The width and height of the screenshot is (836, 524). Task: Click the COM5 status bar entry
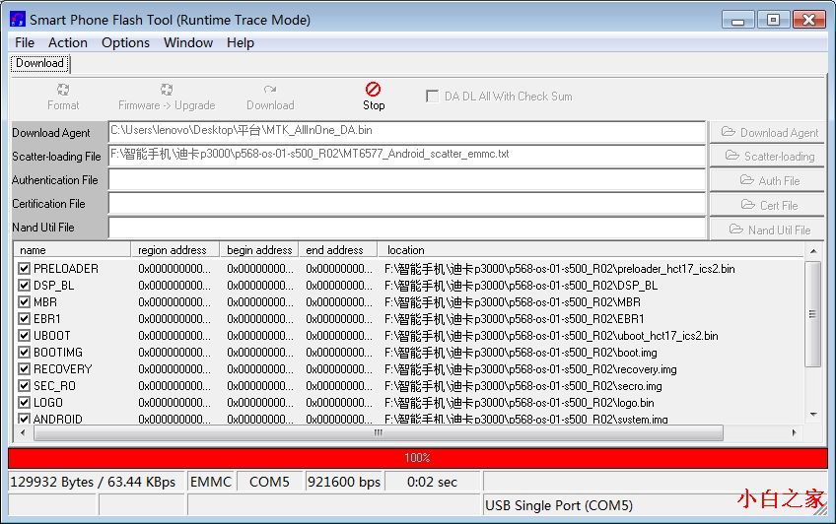point(269,482)
